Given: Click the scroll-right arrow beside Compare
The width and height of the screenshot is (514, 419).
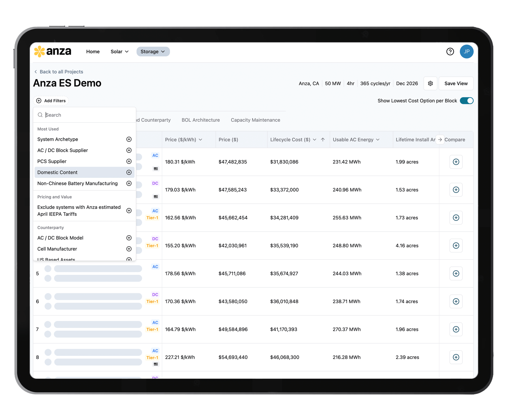Looking at the screenshot, I should point(440,139).
